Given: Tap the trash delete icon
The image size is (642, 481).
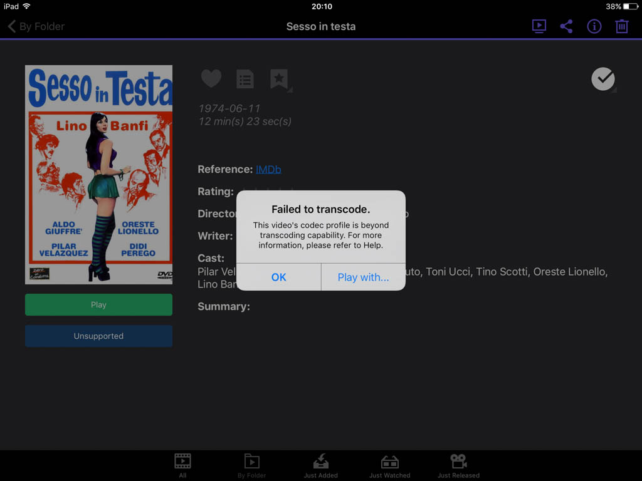Looking at the screenshot, I should (x=621, y=26).
